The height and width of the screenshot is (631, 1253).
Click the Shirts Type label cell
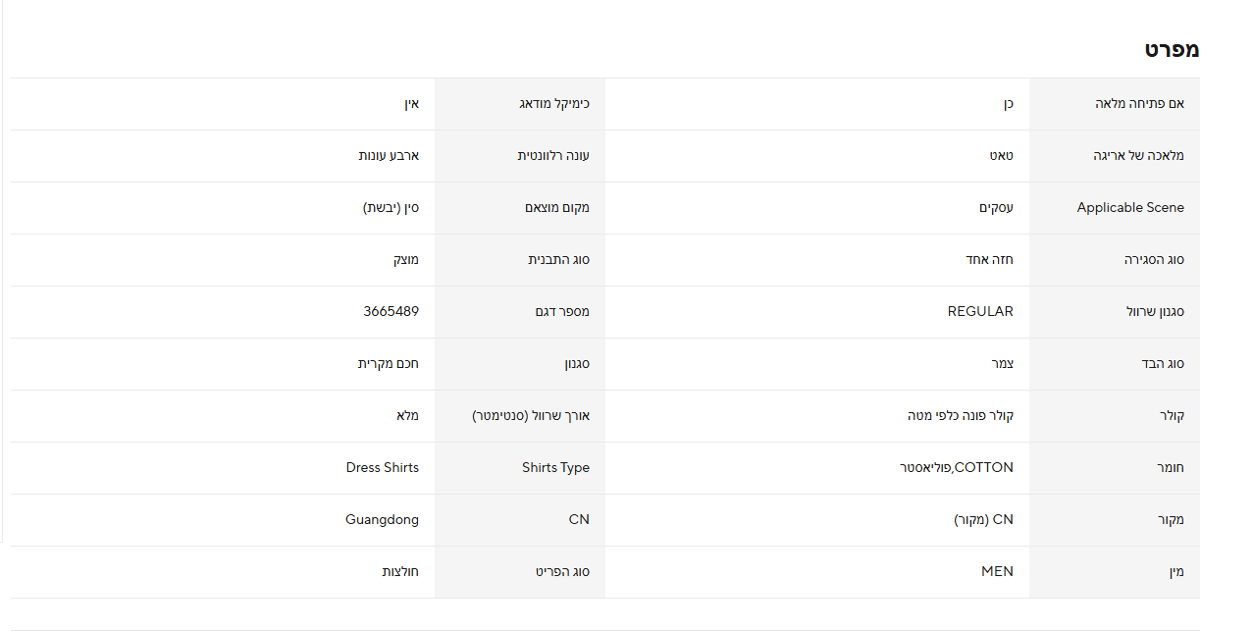pyautogui.click(x=555, y=468)
